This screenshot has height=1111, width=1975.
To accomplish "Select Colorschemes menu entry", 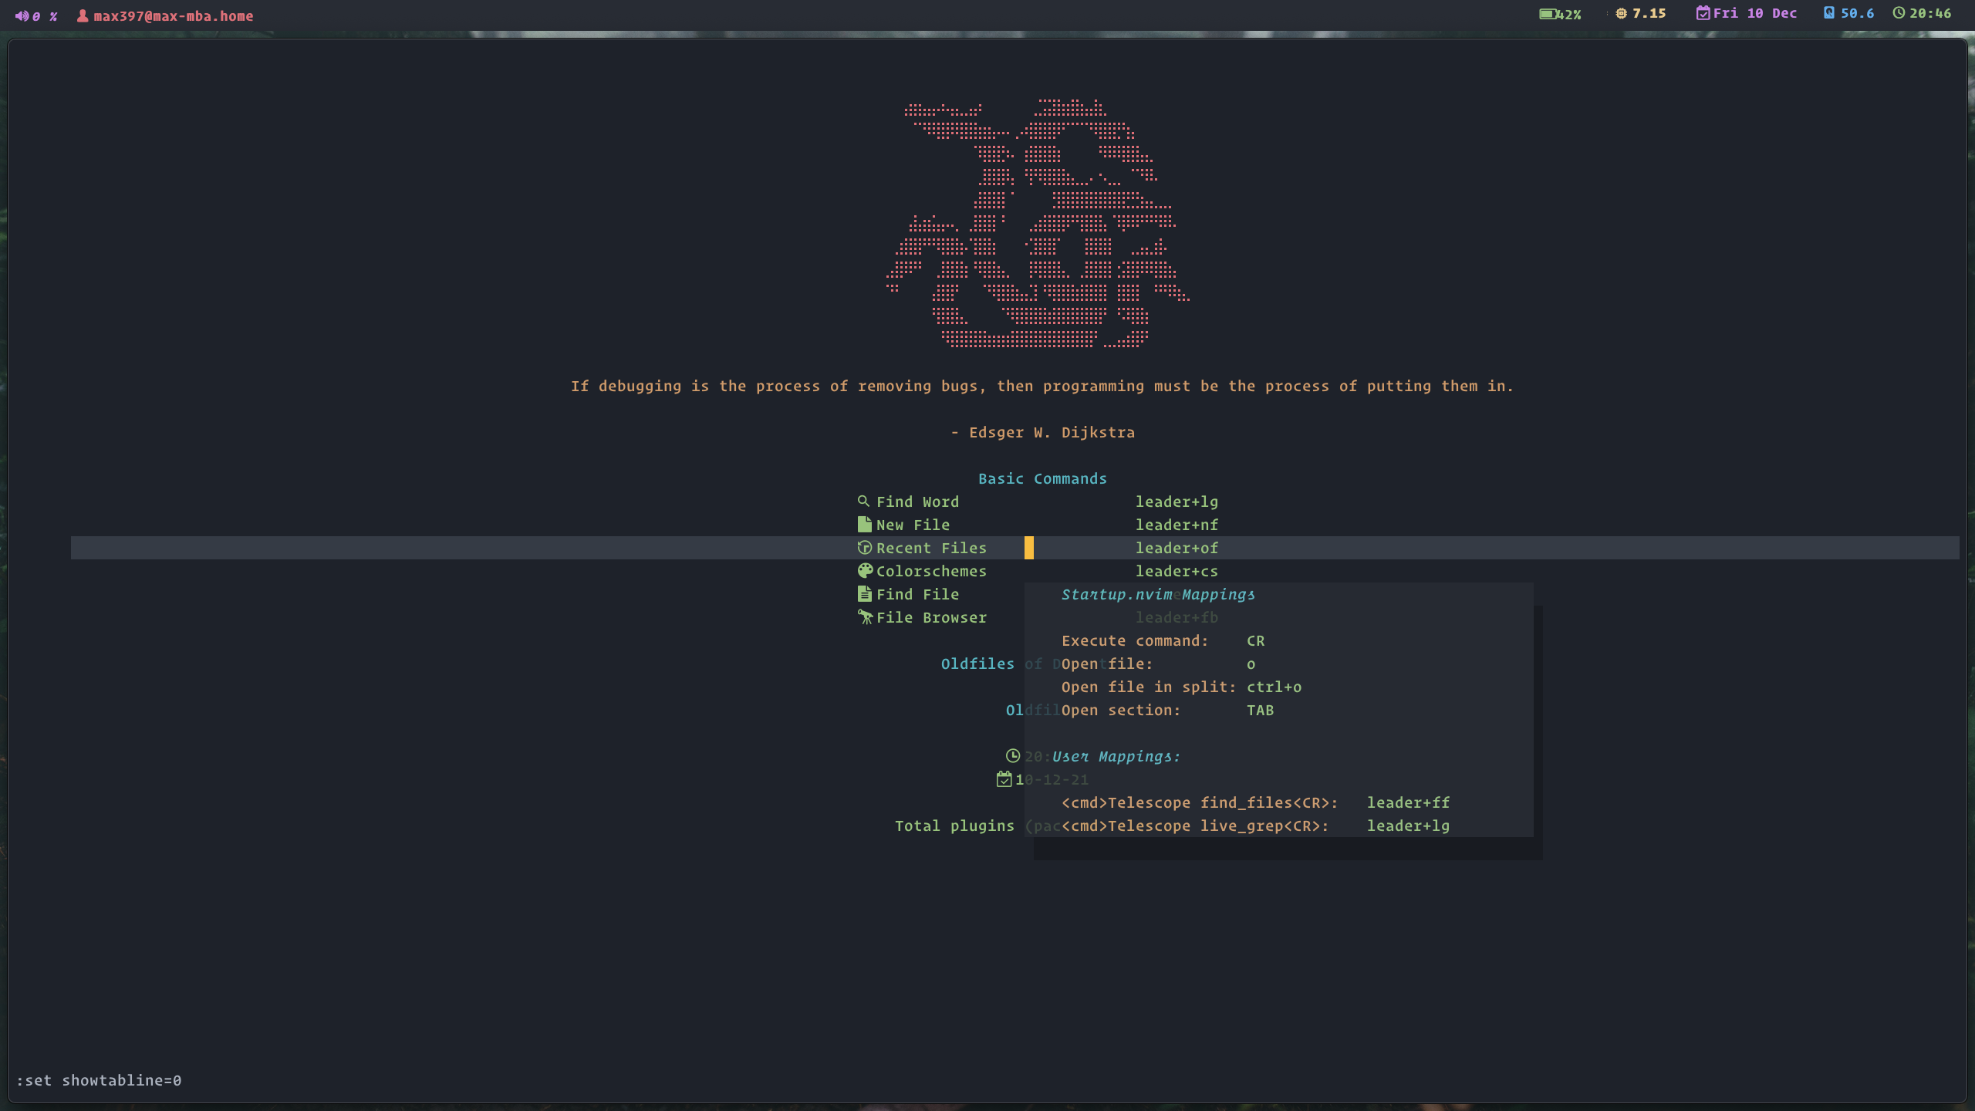I will coord(932,569).
